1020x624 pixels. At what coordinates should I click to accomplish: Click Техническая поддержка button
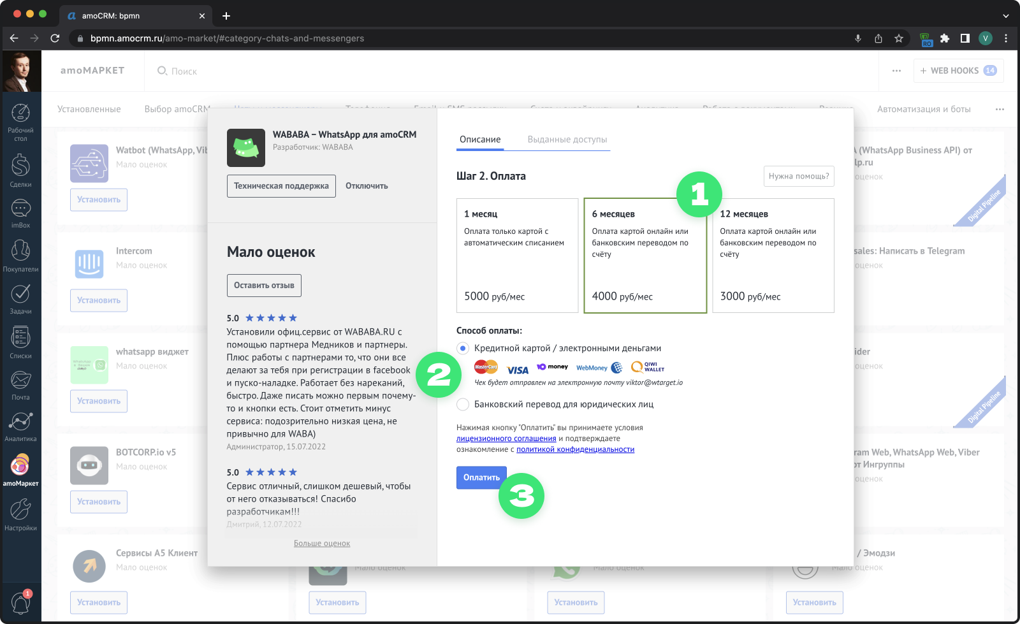coord(281,186)
